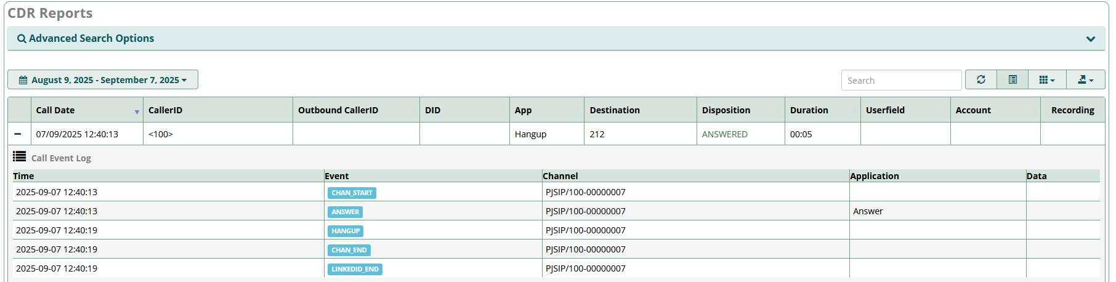The height and width of the screenshot is (282, 1116).
Task: Sort by the Disposition column header
Action: point(726,110)
